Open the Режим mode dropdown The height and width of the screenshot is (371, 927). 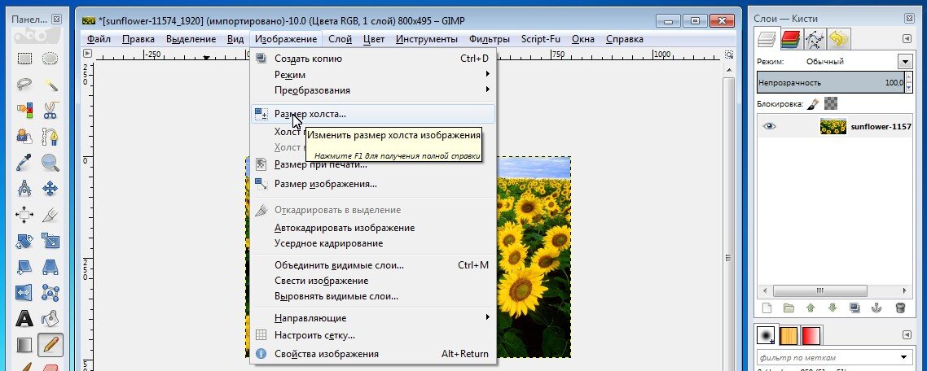[x=904, y=62]
